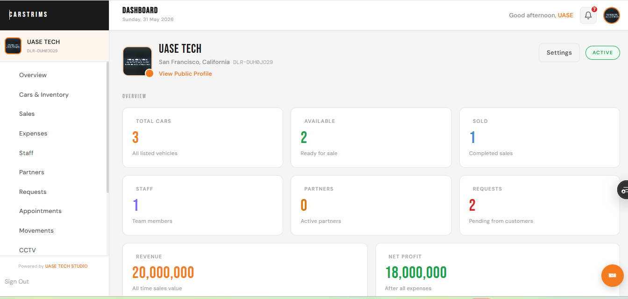Click the orange UASE name in greeting
Image resolution: width=628 pixels, height=299 pixels.
pos(565,15)
